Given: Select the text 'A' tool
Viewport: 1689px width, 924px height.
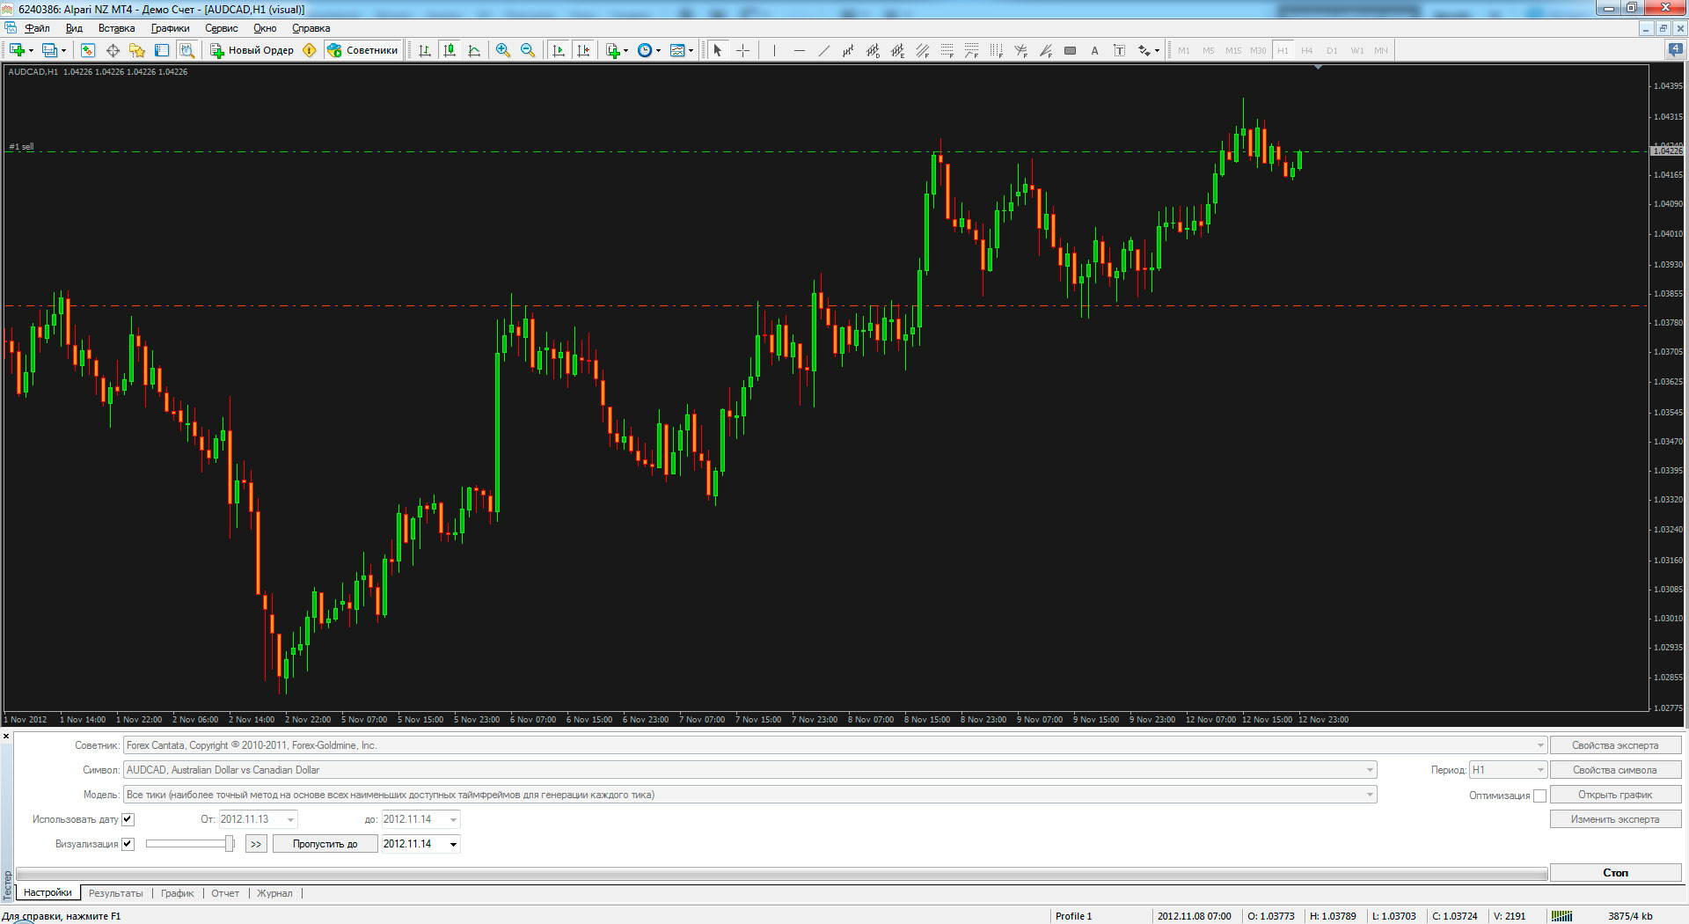Looking at the screenshot, I should (x=1094, y=50).
